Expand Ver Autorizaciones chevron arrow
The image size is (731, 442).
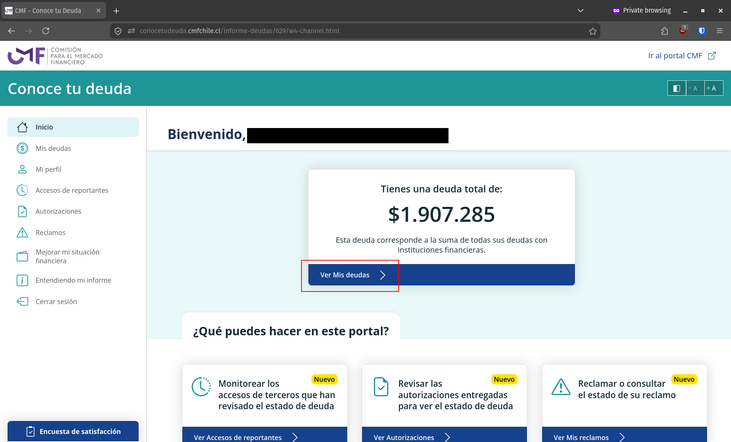[447, 437]
